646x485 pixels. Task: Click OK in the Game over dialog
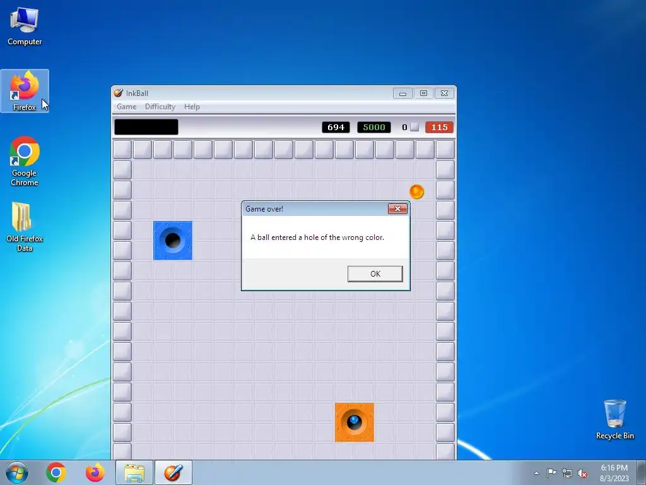pyautogui.click(x=375, y=274)
